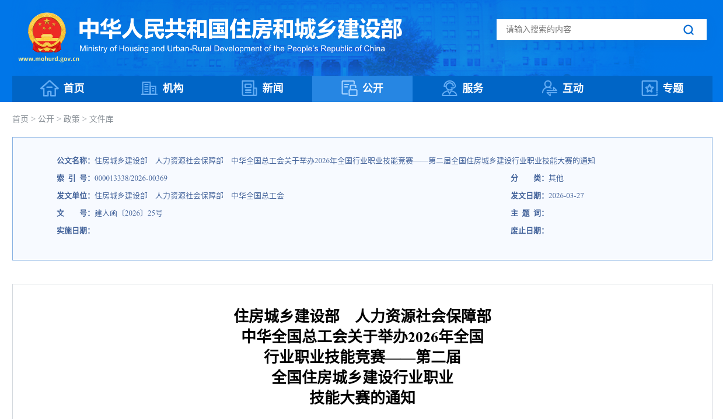Viewport: 723px width, 419px height.
Task: Click the building icon for 机构
Action: pos(149,89)
